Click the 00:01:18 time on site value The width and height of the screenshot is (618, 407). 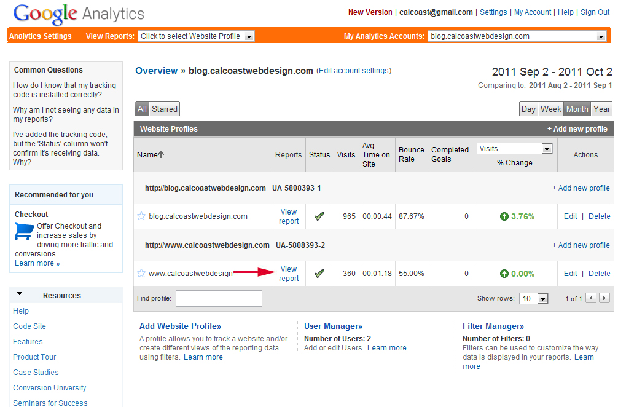tap(377, 274)
